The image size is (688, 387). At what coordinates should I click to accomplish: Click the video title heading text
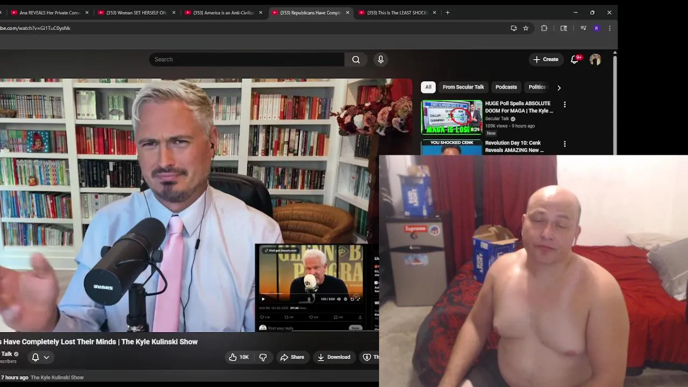[99, 342]
